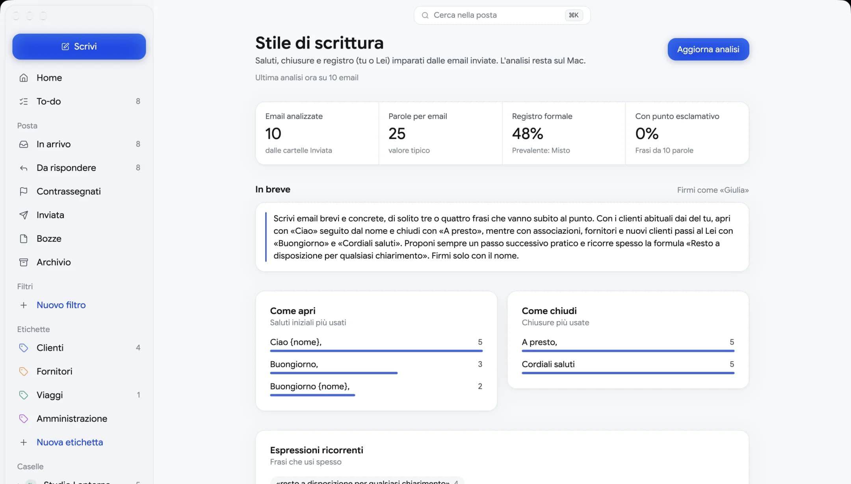Click the pencil icon on Scrivi button
Screen dimensions: 851x484
[x=65, y=46]
